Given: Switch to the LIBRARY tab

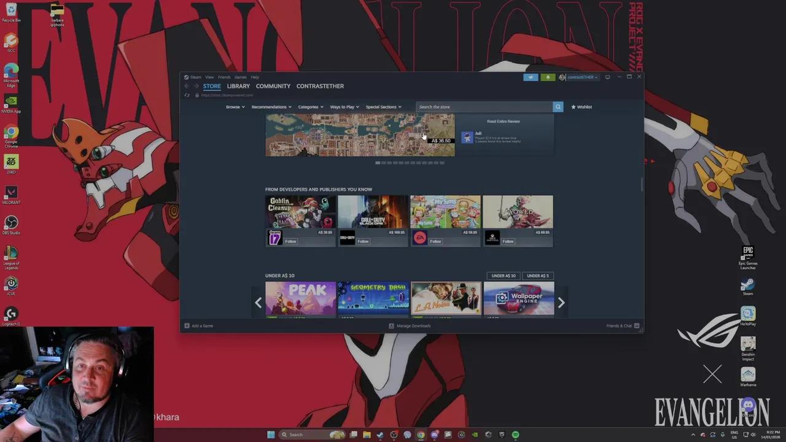Looking at the screenshot, I should tap(238, 86).
